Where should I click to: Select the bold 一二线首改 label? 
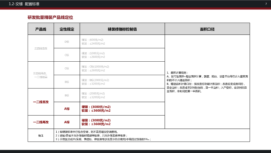click(x=40, y=102)
